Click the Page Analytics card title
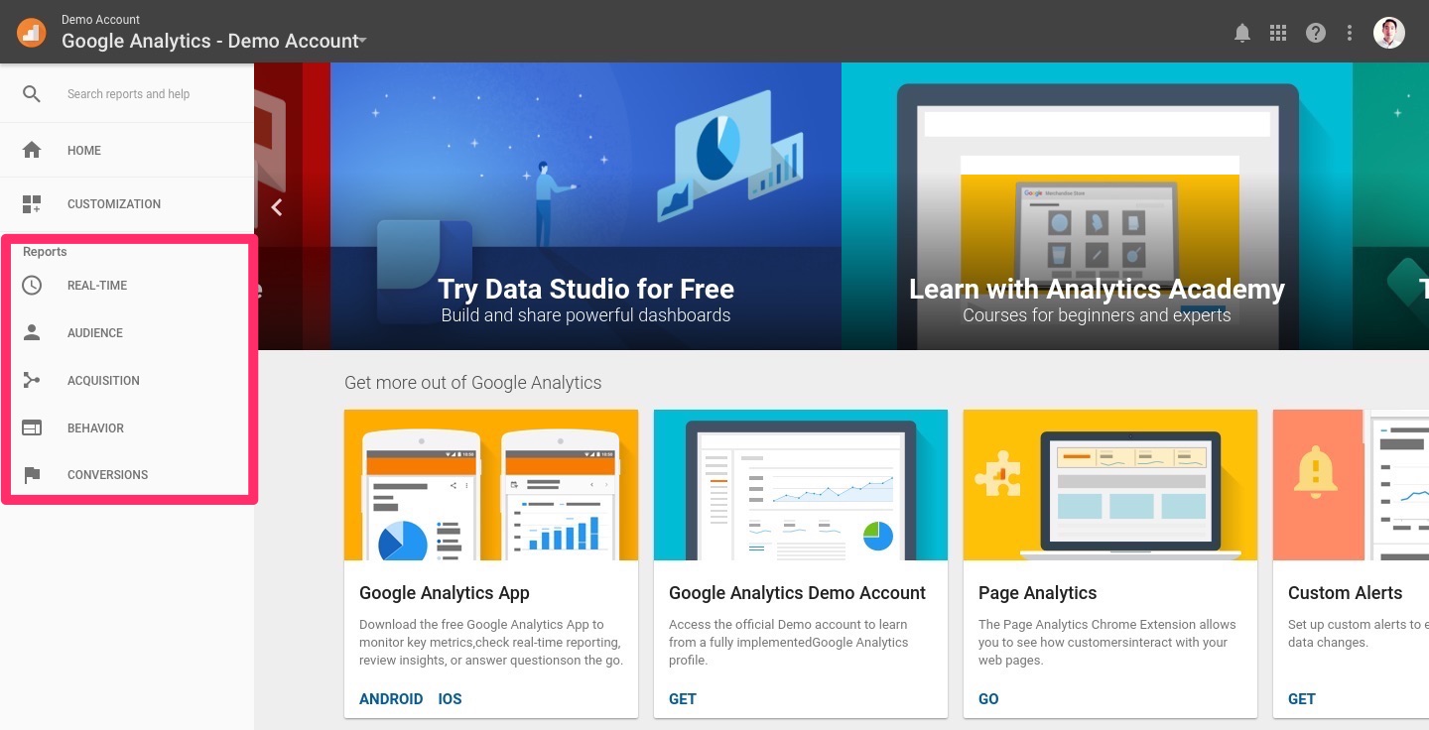1429x730 pixels. click(1038, 593)
